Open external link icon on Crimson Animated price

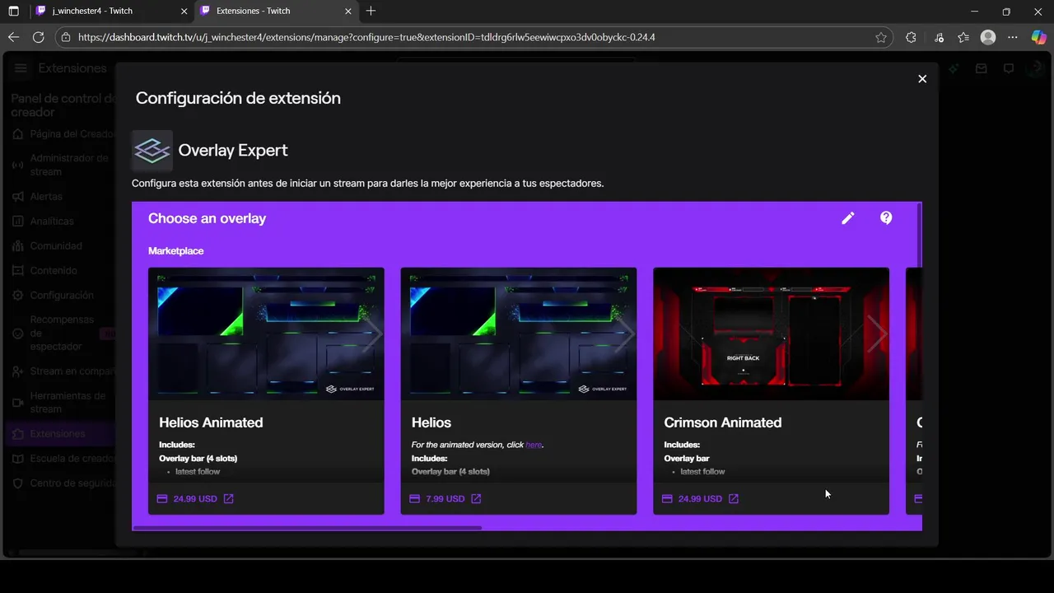(x=734, y=499)
